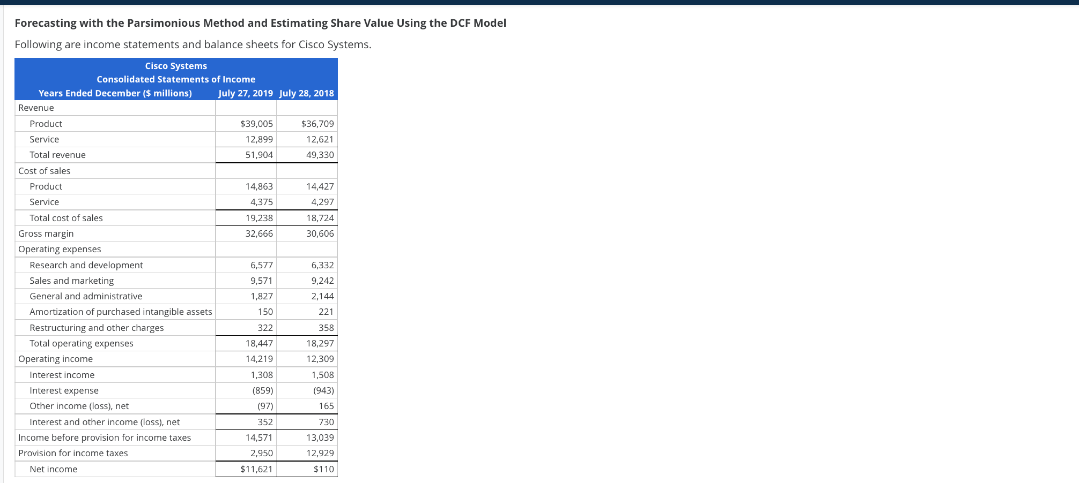Click the Service revenue value 12,899
The height and width of the screenshot is (483, 1079).
coord(260,139)
